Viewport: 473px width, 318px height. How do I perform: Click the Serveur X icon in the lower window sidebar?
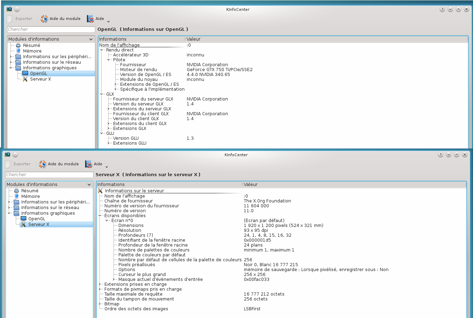coord(23,224)
